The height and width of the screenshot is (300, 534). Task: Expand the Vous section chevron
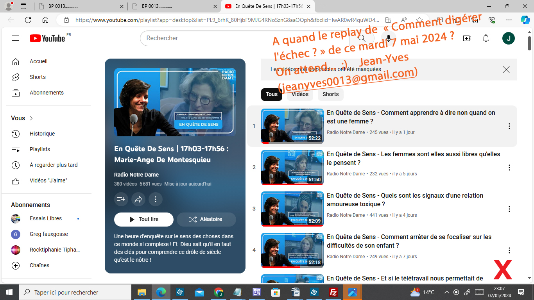31,118
